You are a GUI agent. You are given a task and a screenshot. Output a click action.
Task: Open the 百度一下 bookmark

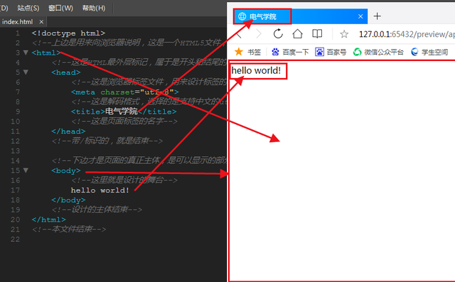point(290,52)
